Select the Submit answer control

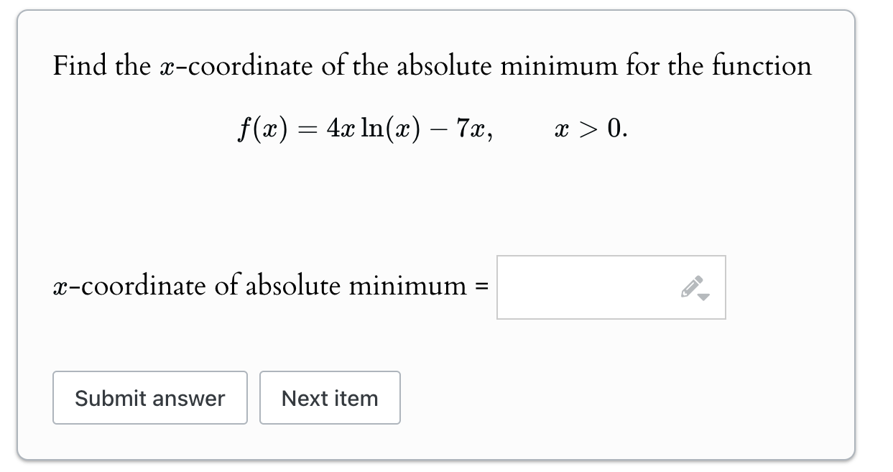click(149, 398)
